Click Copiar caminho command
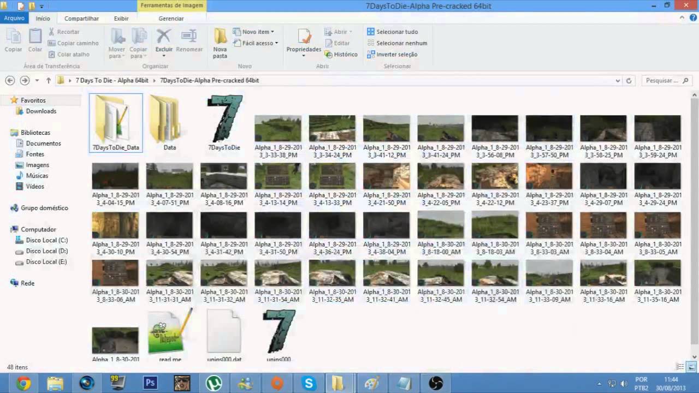The height and width of the screenshot is (393, 699). click(x=73, y=43)
